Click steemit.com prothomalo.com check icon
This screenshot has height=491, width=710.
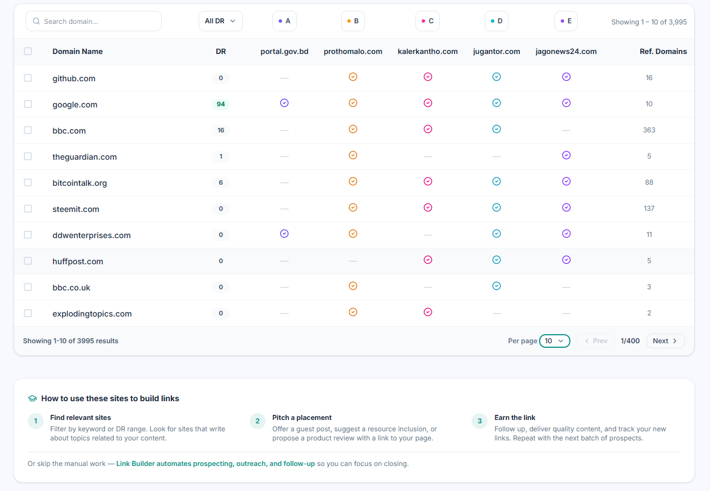tap(353, 207)
